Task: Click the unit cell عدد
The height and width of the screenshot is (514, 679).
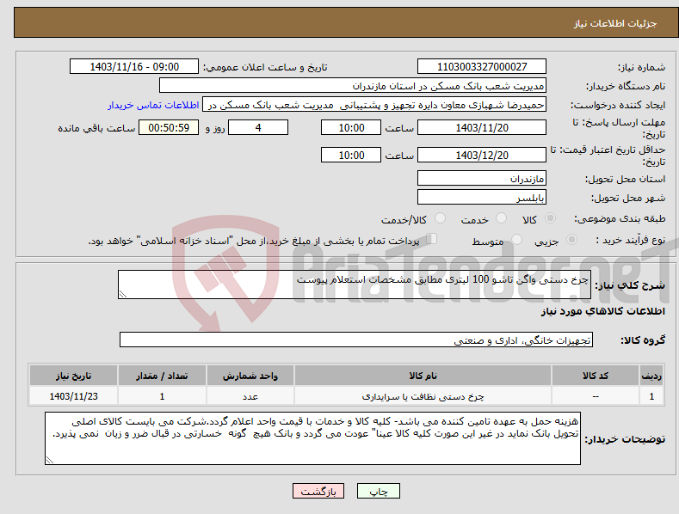Action: point(250,396)
